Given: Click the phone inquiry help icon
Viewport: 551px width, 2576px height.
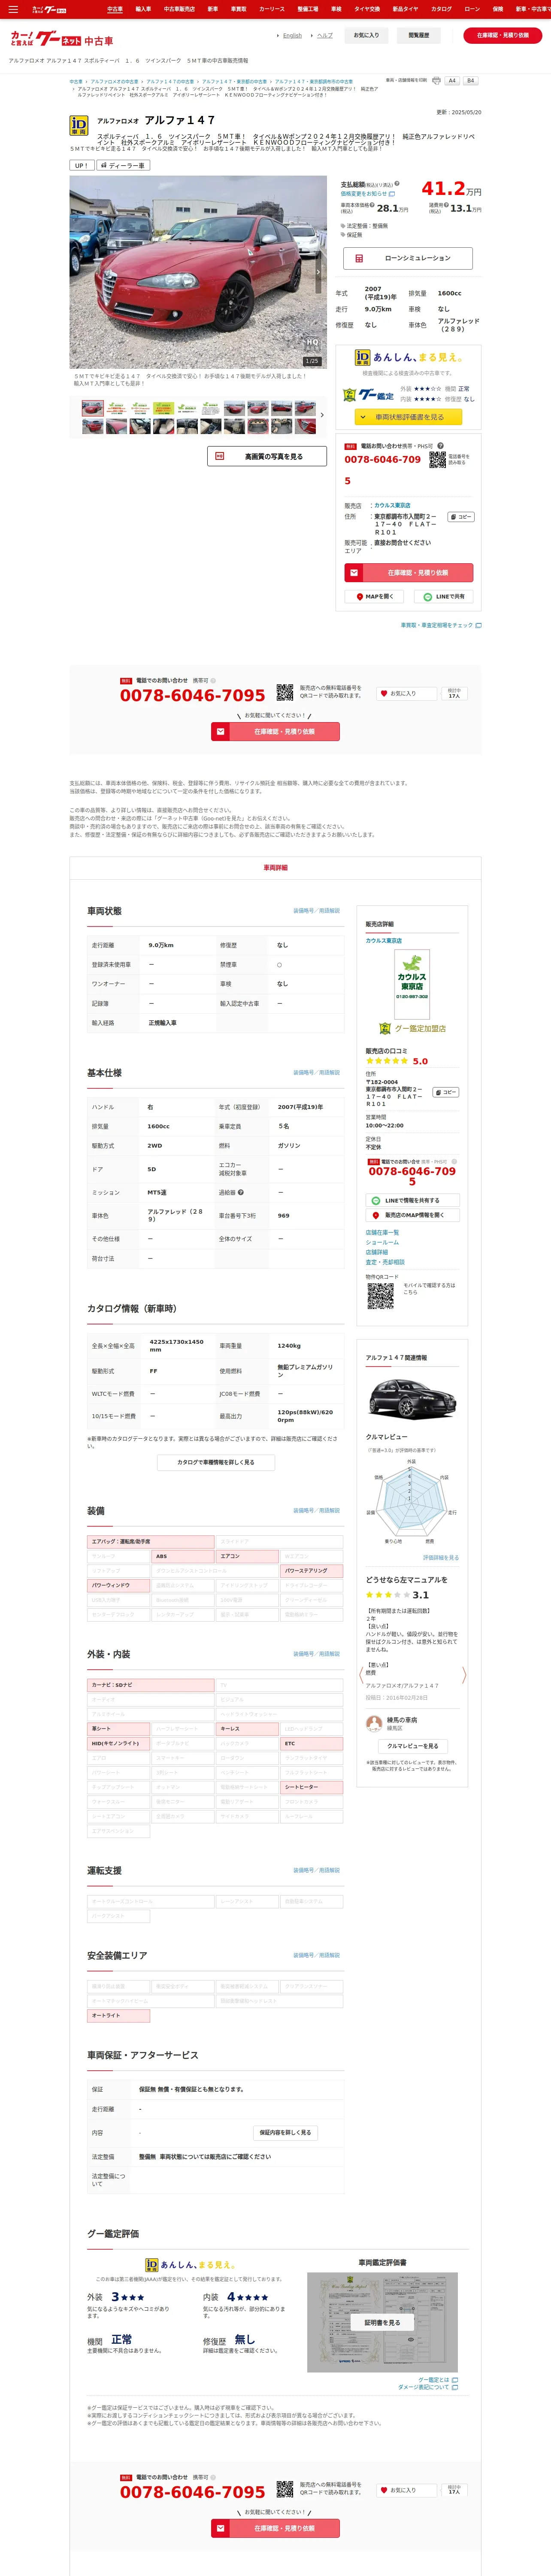Looking at the screenshot, I should [x=440, y=446].
